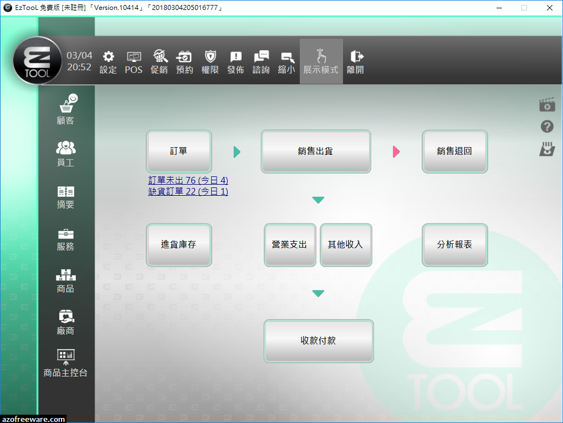Click the 收款付款 payments button
This screenshot has width=563, height=423.
319,341
